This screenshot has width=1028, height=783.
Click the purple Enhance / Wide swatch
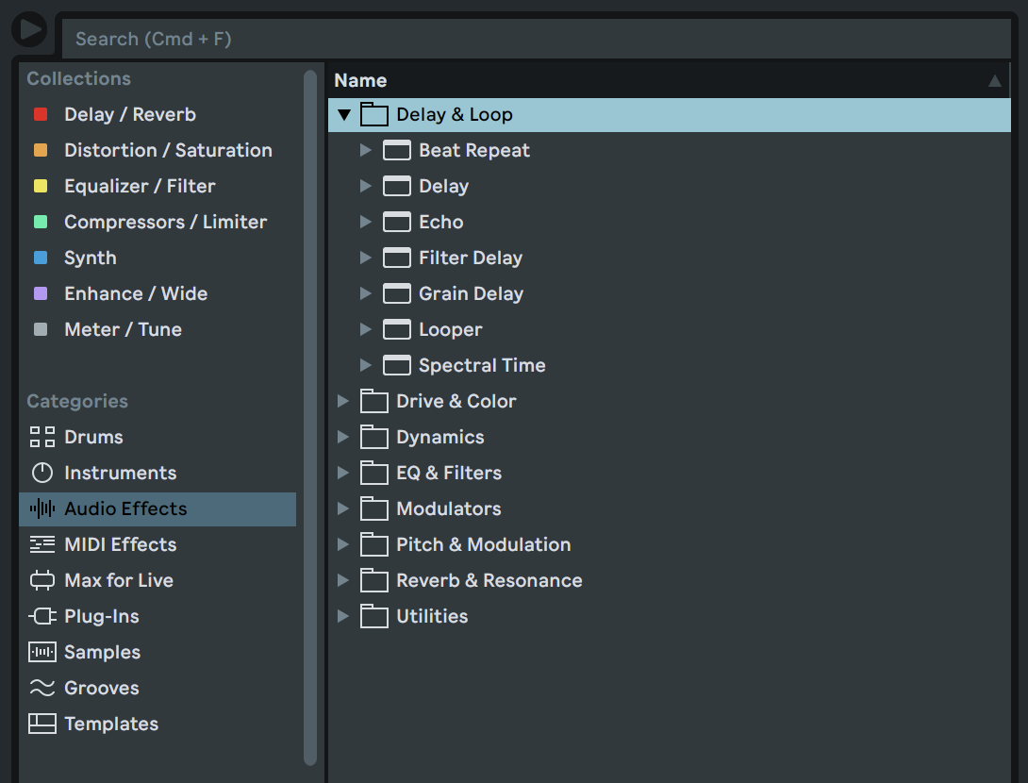pos(41,293)
